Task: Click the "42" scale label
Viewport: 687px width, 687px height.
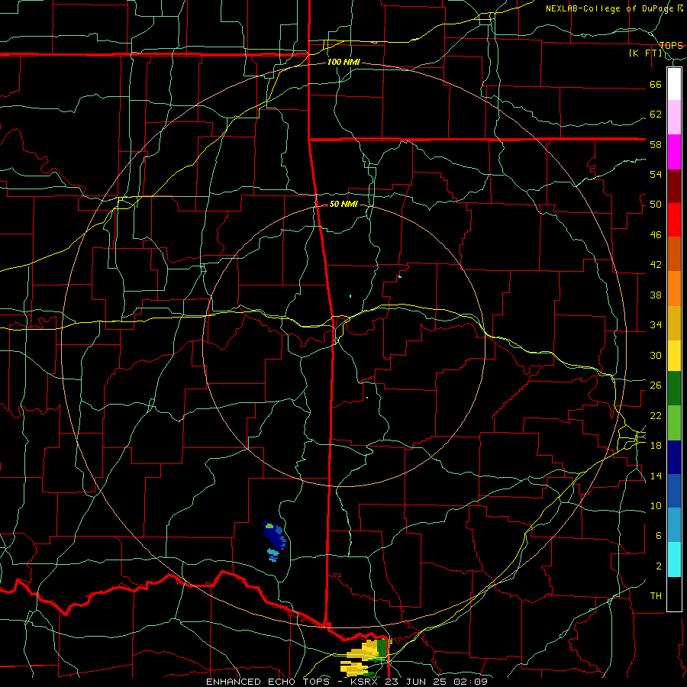Action: [656, 265]
